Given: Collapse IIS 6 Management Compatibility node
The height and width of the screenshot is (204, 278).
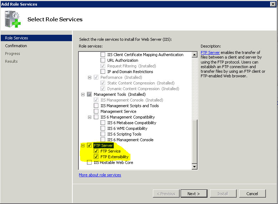Looking at the screenshot, I should [90, 117].
